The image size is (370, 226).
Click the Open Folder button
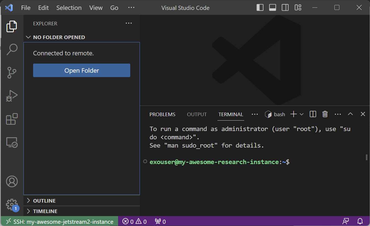coord(82,70)
